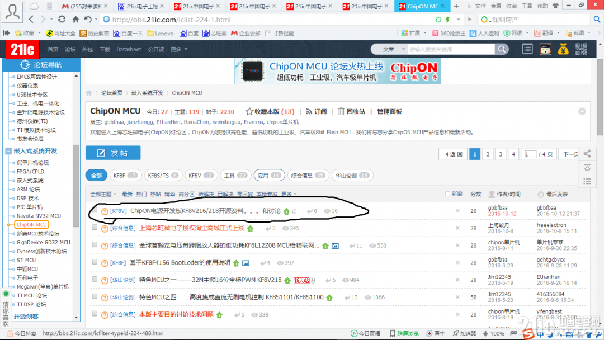Open the list icon in site header
This screenshot has height=340, width=604.
(527, 49)
